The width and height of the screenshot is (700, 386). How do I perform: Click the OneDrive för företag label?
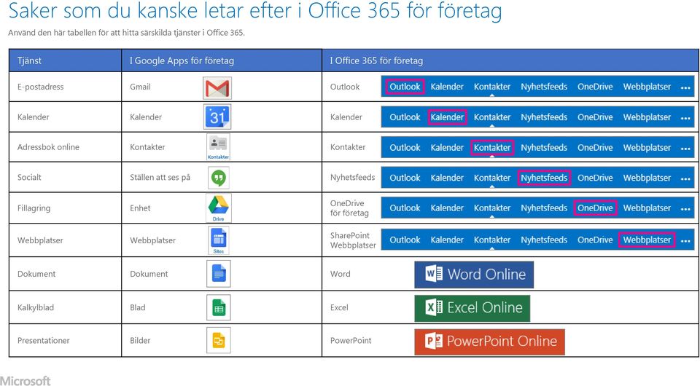pos(349,208)
